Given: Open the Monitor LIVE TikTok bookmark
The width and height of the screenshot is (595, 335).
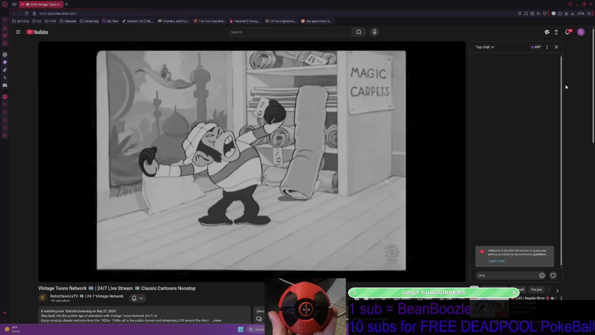Looking at the screenshot, I should [138, 21].
